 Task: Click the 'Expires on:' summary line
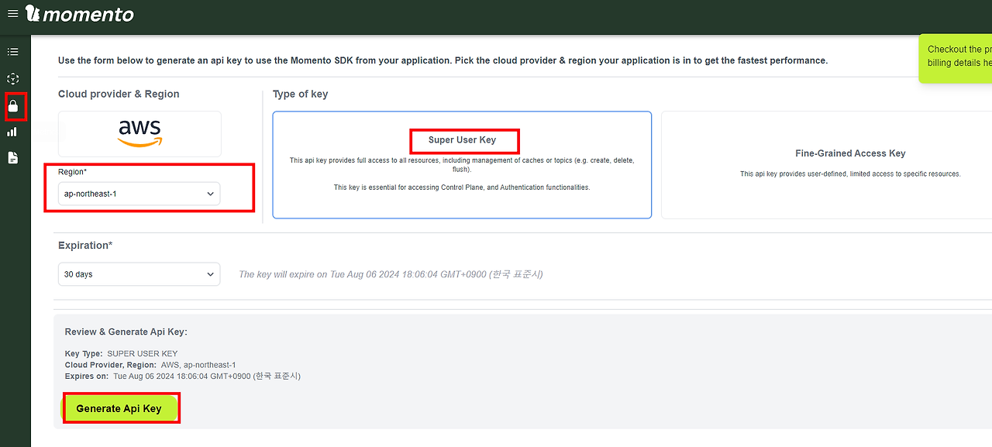183,377
